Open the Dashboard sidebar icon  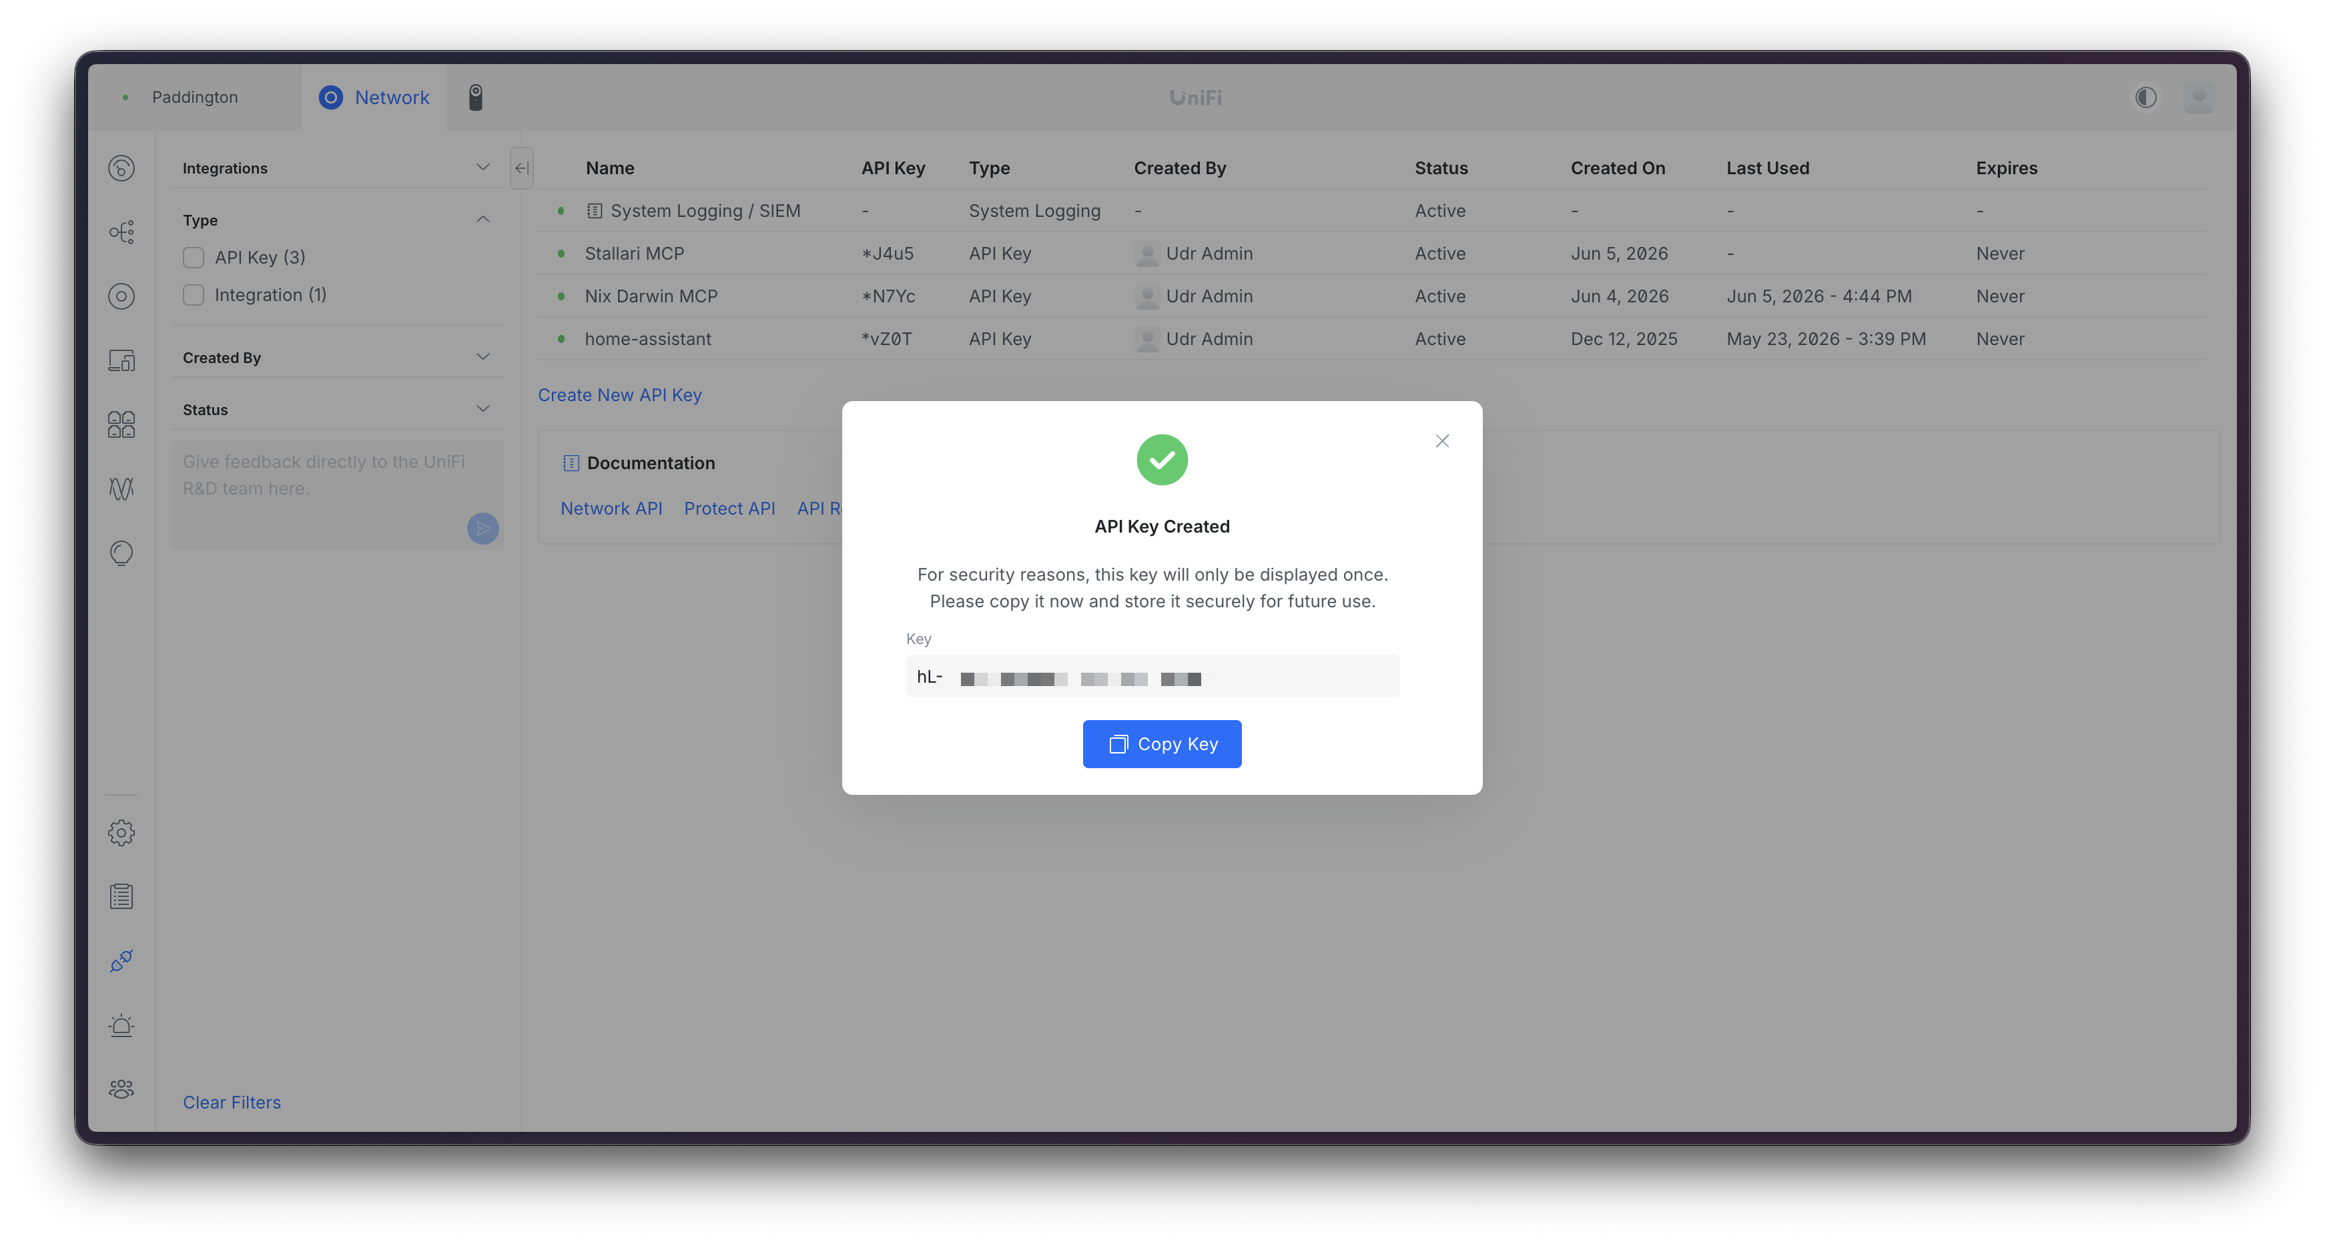click(121, 168)
